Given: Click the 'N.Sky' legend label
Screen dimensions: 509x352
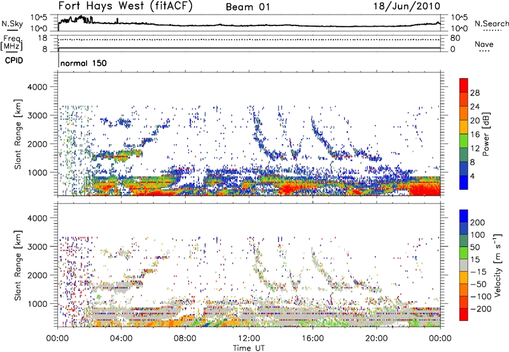Looking at the screenshot, I should click(12, 24).
